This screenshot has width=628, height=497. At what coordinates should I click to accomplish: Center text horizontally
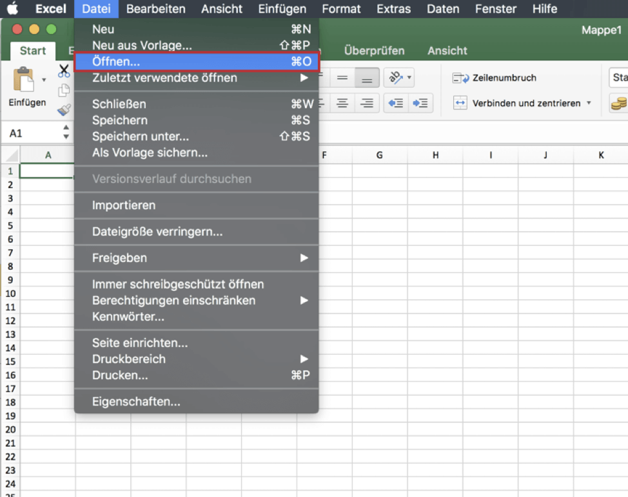click(342, 103)
